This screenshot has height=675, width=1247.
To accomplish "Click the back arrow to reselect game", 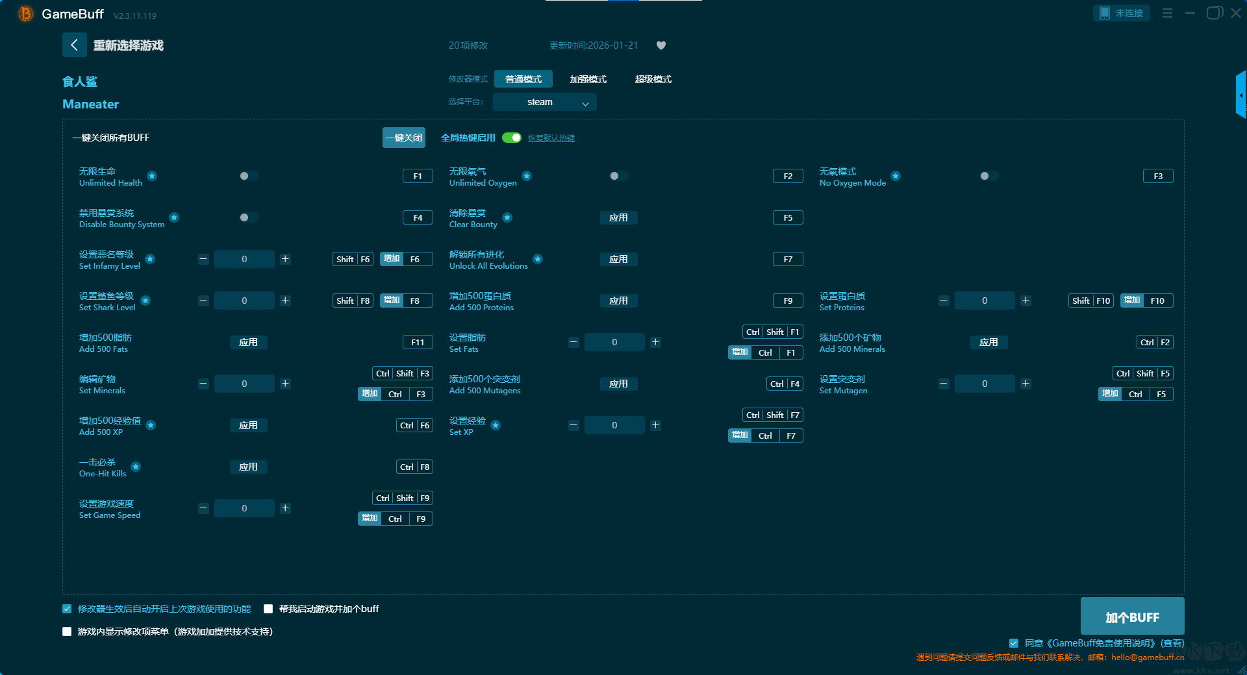I will [74, 45].
